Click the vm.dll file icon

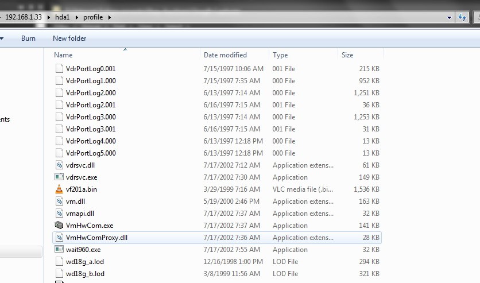click(x=59, y=201)
